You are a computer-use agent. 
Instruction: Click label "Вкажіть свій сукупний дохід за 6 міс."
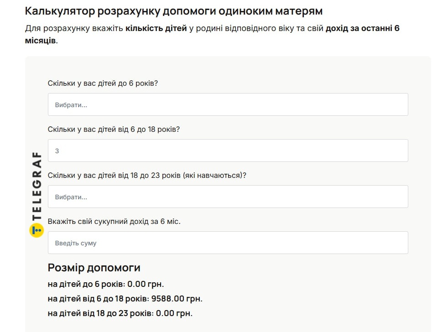coord(114,222)
